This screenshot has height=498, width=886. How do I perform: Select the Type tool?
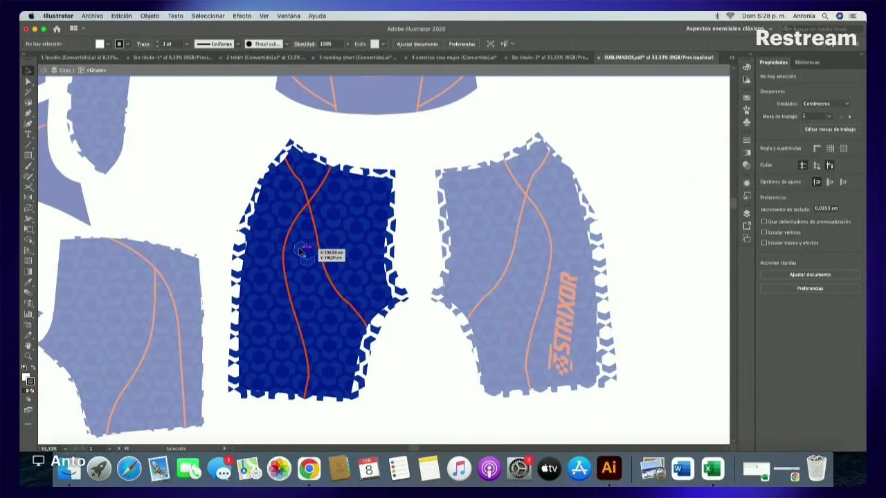(x=28, y=133)
